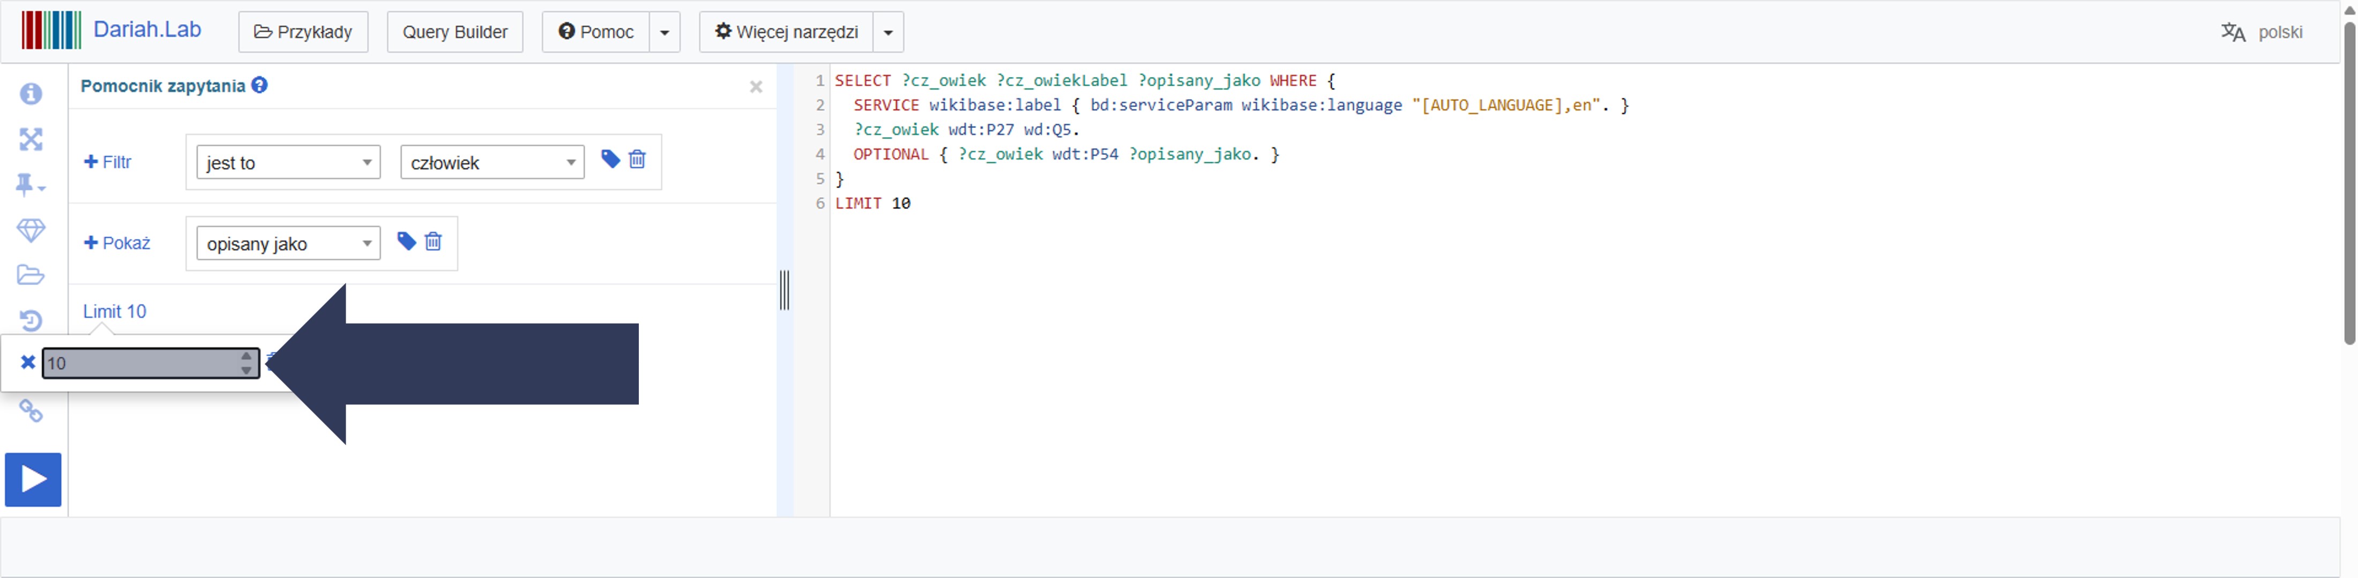Open the folder icon in the sidebar
2358x578 pixels.
tap(31, 275)
